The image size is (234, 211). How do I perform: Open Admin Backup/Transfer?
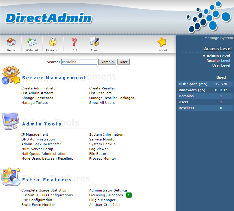coord(41,144)
